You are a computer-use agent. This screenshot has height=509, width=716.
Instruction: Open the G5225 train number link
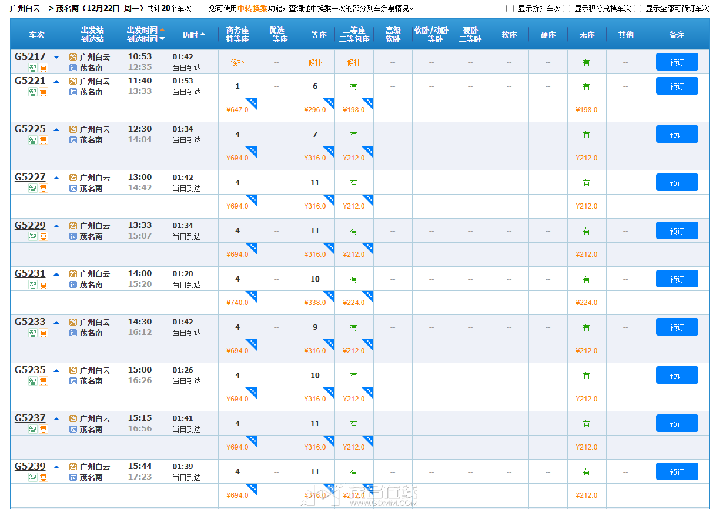[x=30, y=129]
